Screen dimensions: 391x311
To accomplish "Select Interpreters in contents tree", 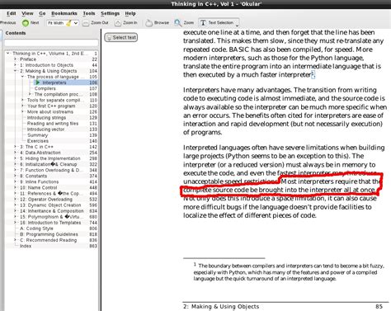I will pos(54,82).
